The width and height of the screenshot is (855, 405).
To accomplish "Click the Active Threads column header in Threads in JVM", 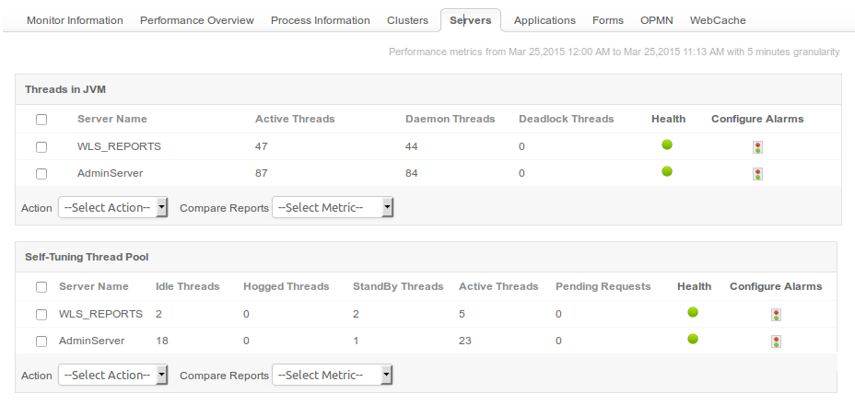I will coord(295,119).
